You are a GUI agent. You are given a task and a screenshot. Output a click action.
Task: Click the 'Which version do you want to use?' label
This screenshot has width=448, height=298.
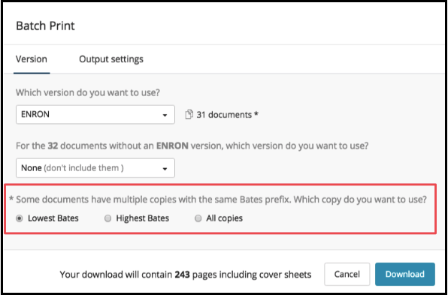pos(88,92)
